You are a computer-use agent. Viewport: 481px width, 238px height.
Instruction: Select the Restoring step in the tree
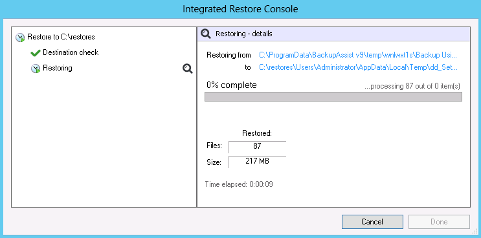coord(58,68)
